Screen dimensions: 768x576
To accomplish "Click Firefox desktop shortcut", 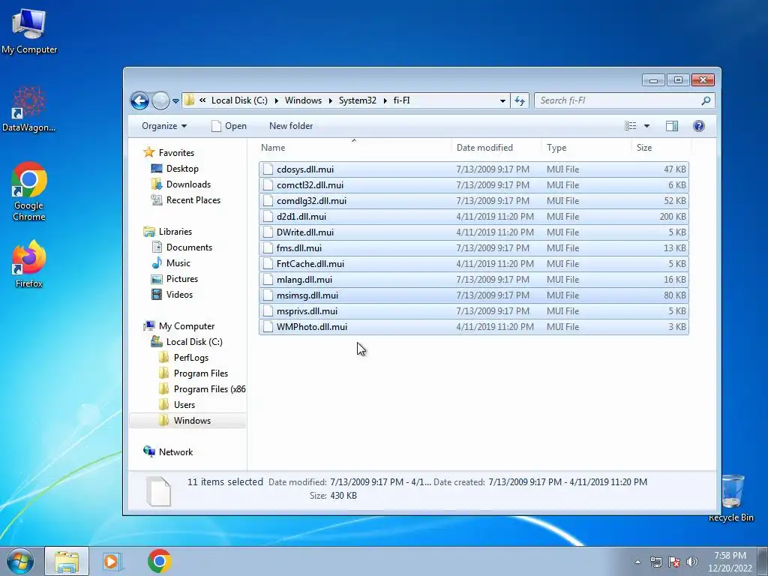I will [29, 264].
